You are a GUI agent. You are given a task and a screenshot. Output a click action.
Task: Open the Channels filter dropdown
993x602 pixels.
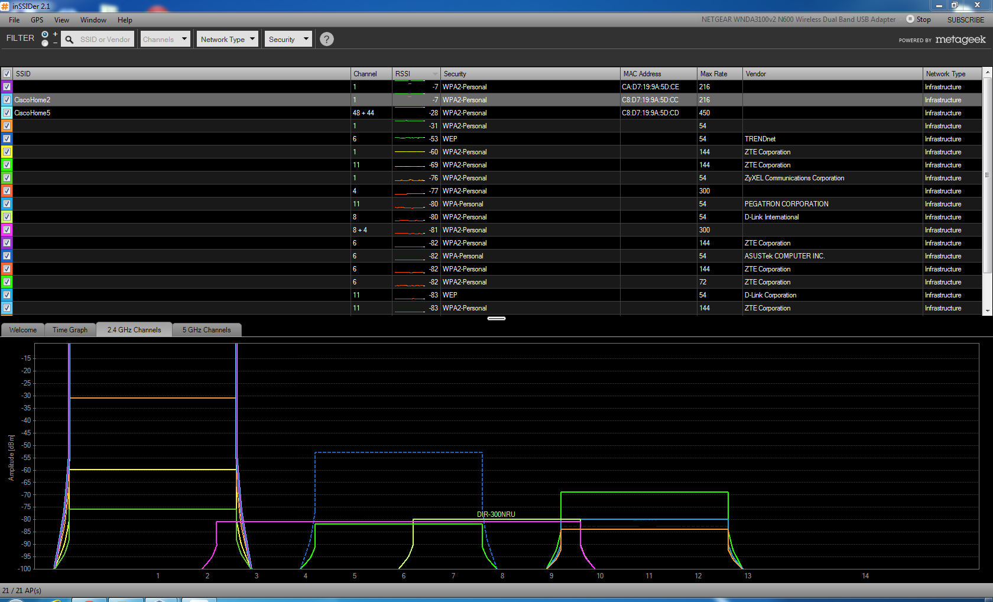(x=165, y=40)
